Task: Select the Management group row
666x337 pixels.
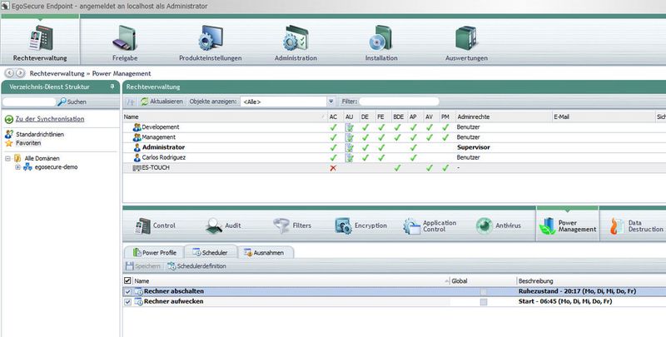Action: click(394, 137)
